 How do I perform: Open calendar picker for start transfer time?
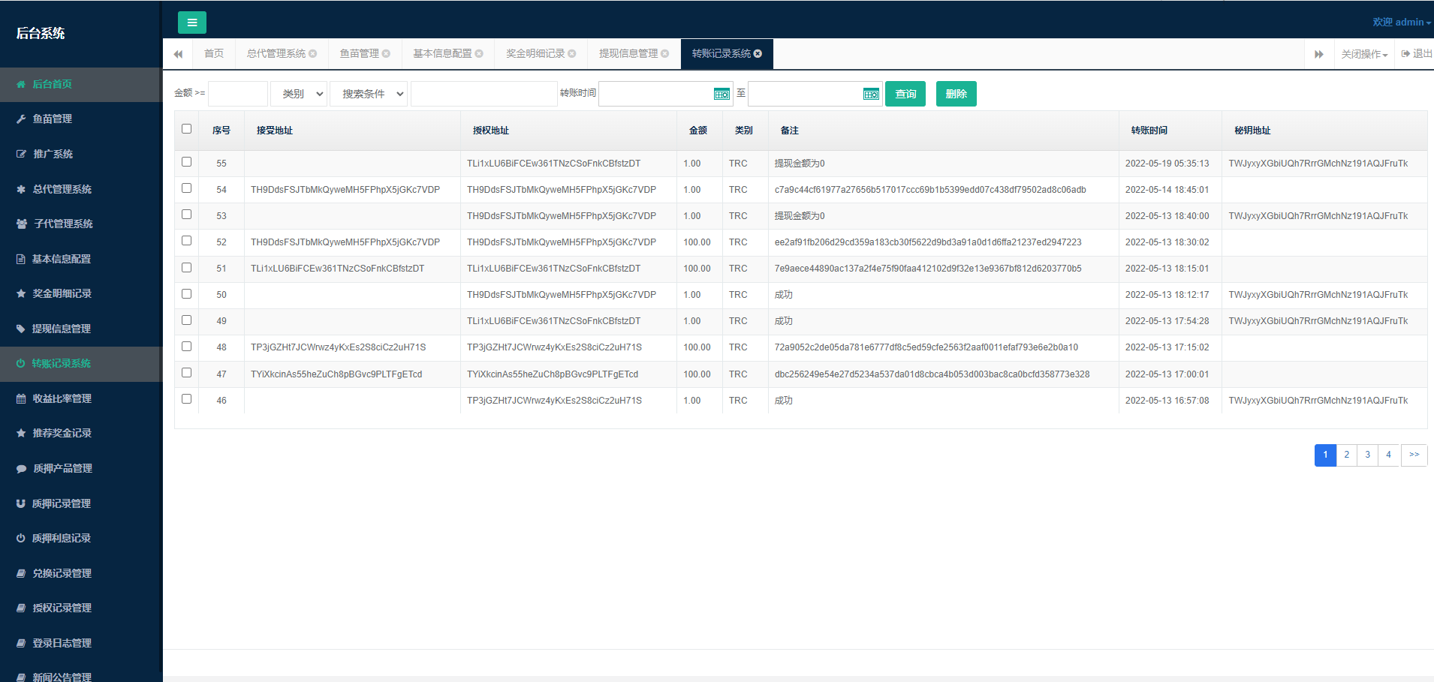pos(722,94)
